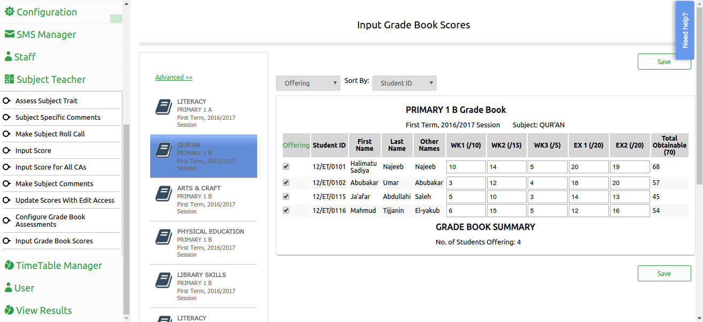Select ARTS & CRAFT Primary 1 B subject
The image size is (703, 322).
click(x=204, y=200)
